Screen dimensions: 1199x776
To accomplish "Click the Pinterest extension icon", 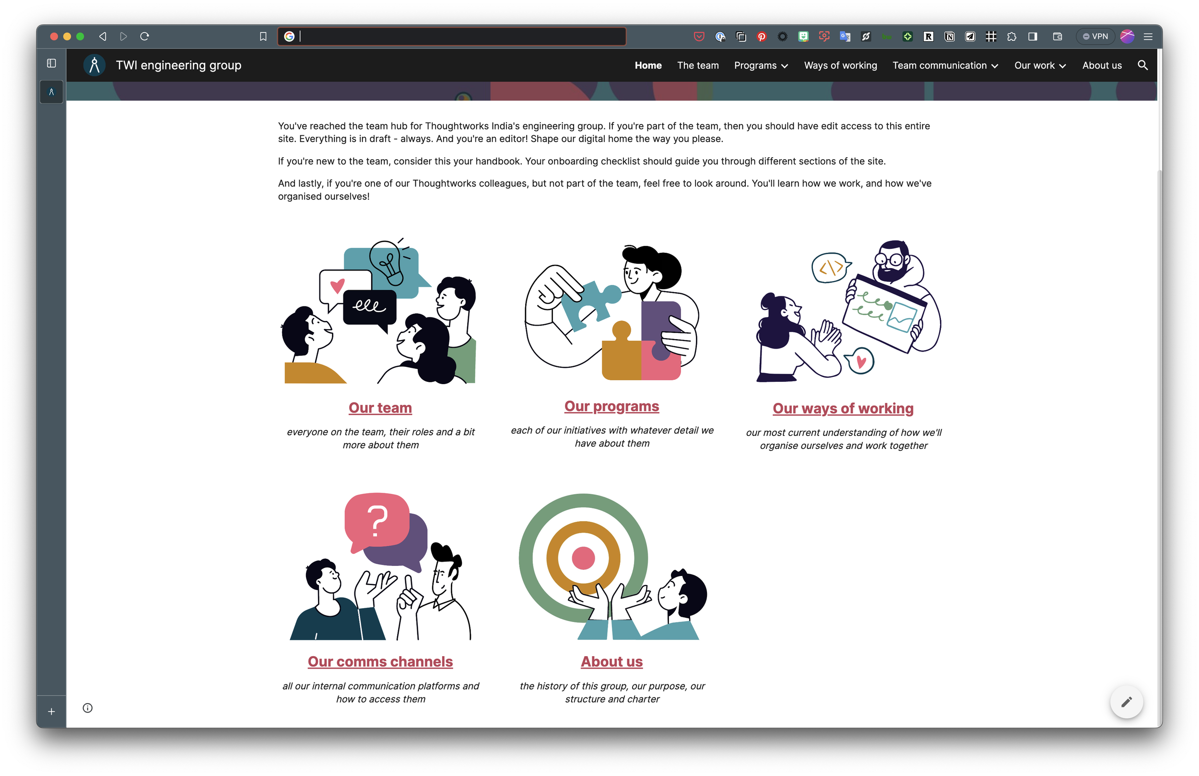I will pyautogui.click(x=761, y=36).
